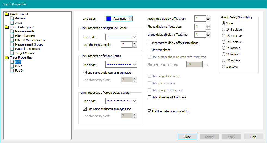Select 1/48 octave smoothing

tap(223, 30)
